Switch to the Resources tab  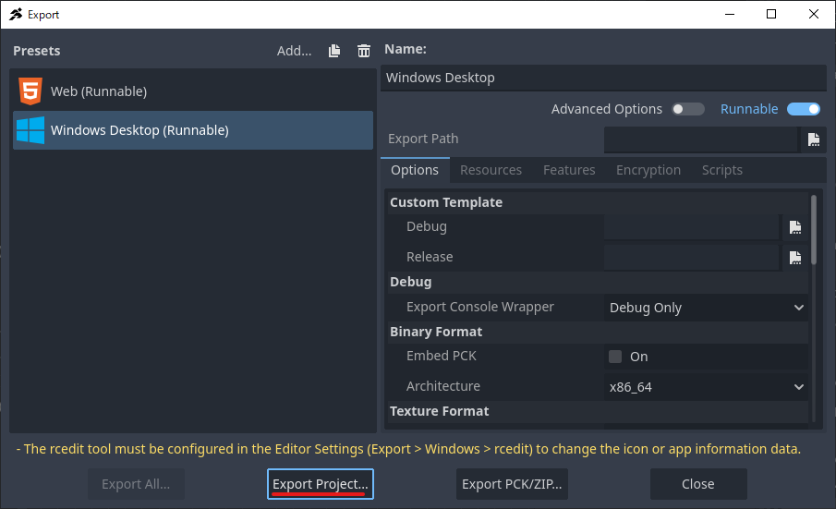click(491, 170)
